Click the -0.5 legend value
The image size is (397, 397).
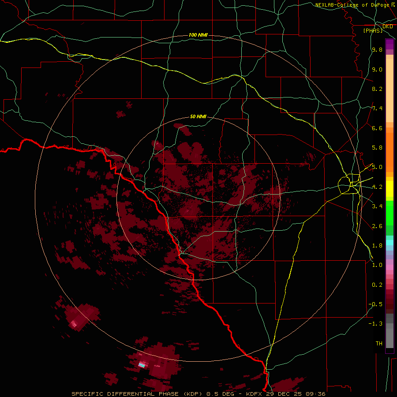point(375,304)
